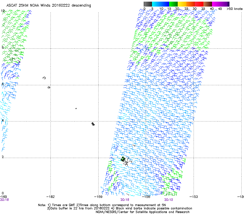Click the purple 20:15 time label
This screenshot has width=244, height=214.
coord(168,200)
